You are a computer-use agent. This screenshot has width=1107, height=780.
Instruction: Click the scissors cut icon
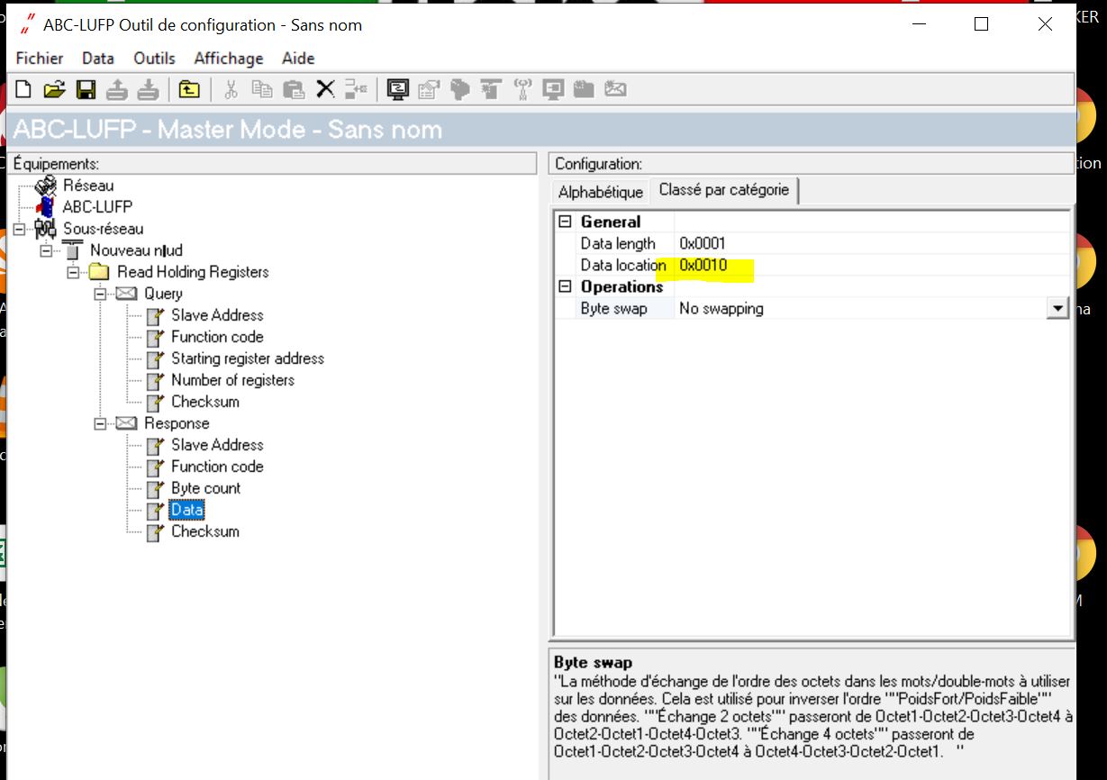click(231, 89)
